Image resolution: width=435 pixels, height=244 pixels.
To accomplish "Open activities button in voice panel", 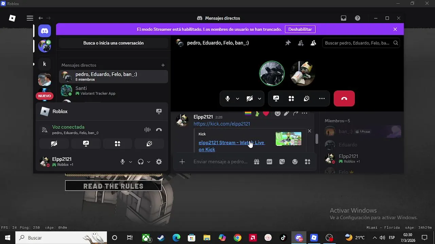I will (118, 144).
